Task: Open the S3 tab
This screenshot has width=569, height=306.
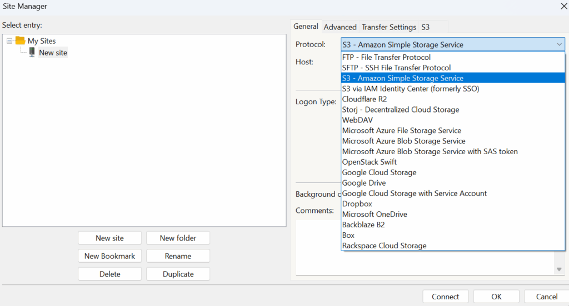Action: point(425,27)
